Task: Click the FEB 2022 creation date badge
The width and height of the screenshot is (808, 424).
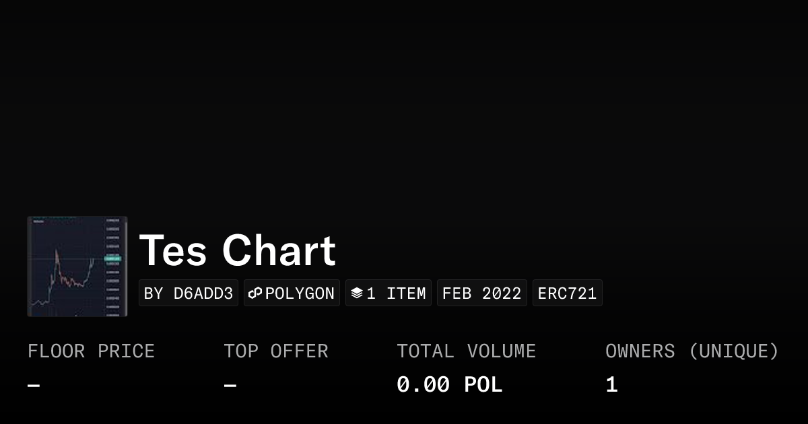Action: (481, 293)
